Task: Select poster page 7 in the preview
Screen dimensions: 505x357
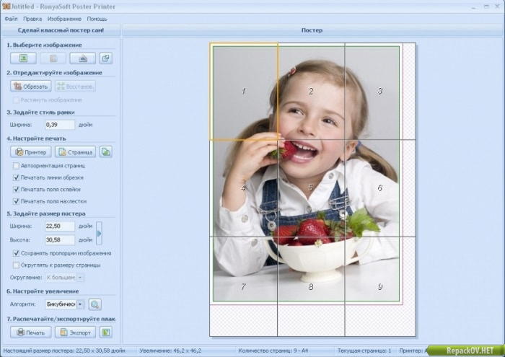Action: [244, 286]
